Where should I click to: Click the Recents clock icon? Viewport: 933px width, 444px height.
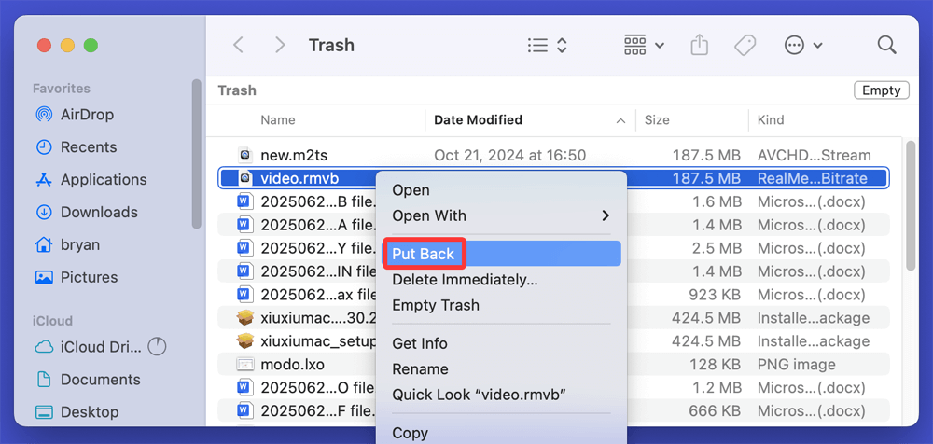pos(44,147)
